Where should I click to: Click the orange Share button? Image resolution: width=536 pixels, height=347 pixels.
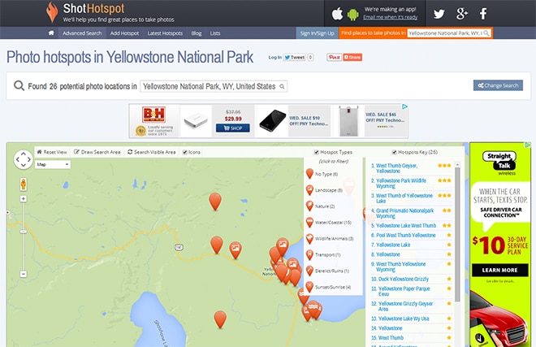pos(352,57)
